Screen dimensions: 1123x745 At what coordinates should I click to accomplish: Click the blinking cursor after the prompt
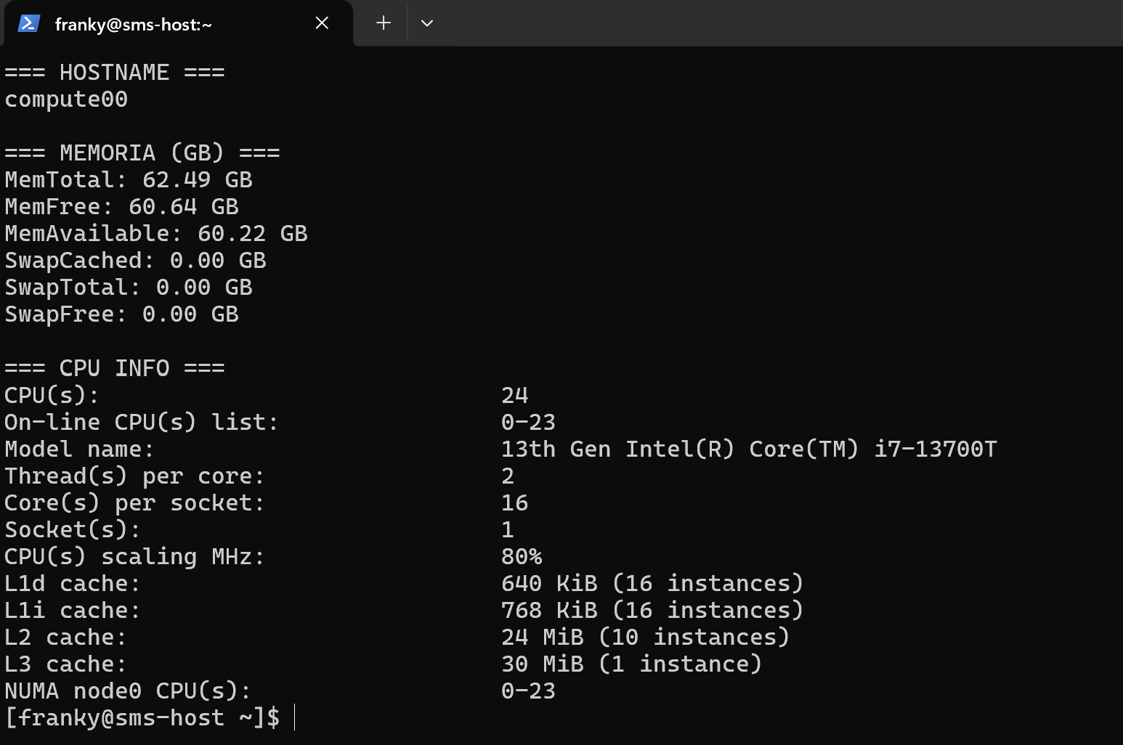(295, 717)
